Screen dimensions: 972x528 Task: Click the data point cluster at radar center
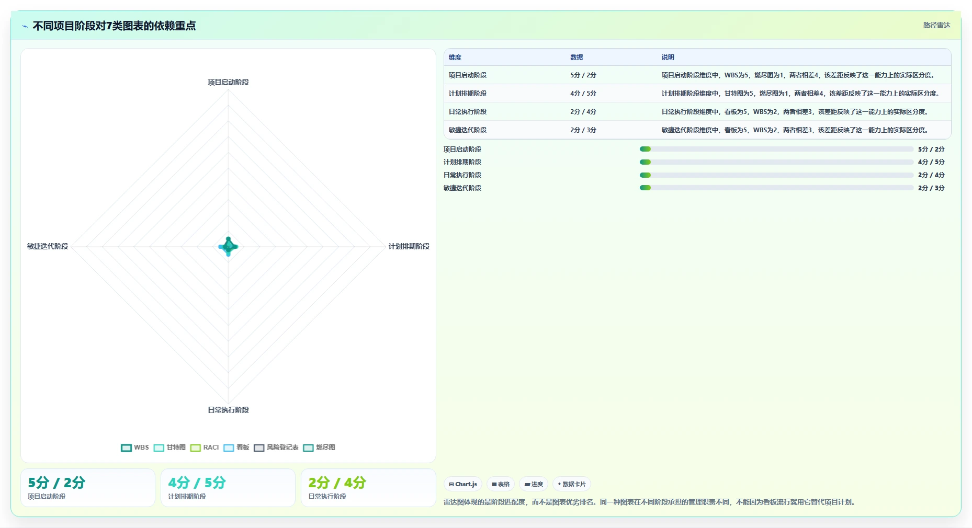pyautogui.click(x=228, y=246)
